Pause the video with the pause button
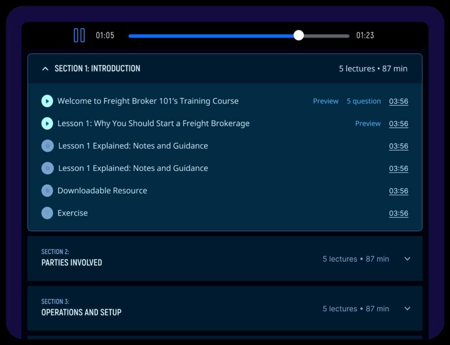Screen dimensions: 450x345 point(79,35)
